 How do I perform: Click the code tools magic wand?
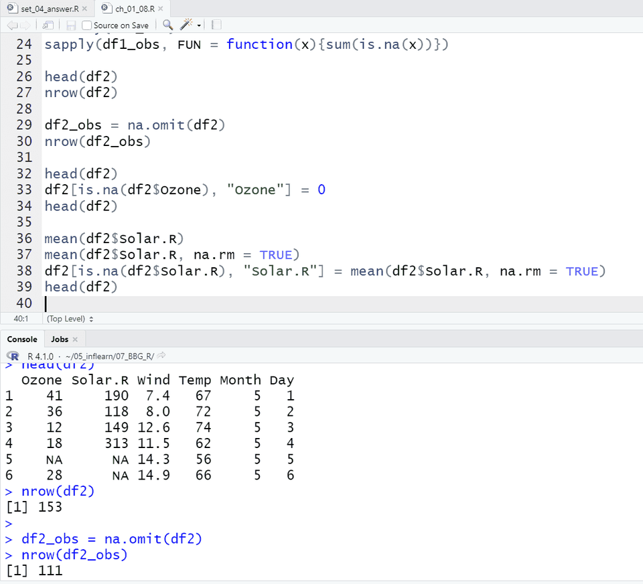(x=186, y=25)
